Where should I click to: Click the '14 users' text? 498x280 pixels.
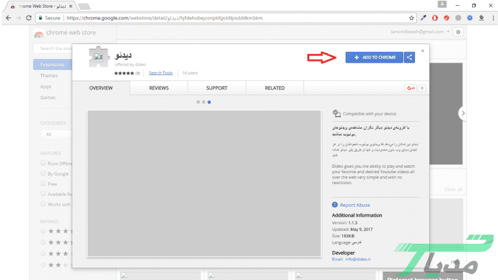190,73
